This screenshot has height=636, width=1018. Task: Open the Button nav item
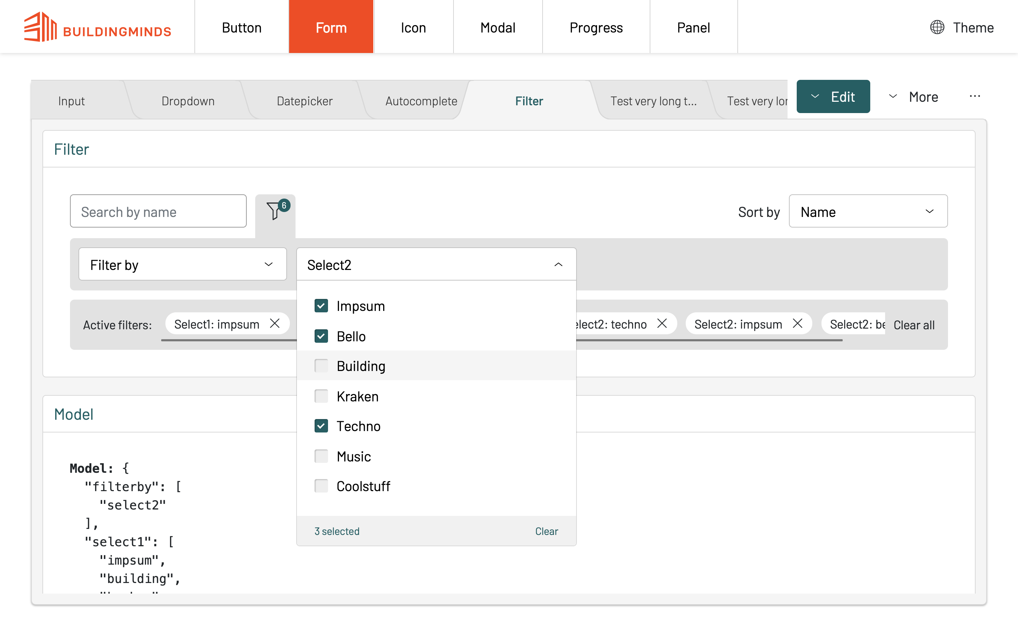(241, 26)
